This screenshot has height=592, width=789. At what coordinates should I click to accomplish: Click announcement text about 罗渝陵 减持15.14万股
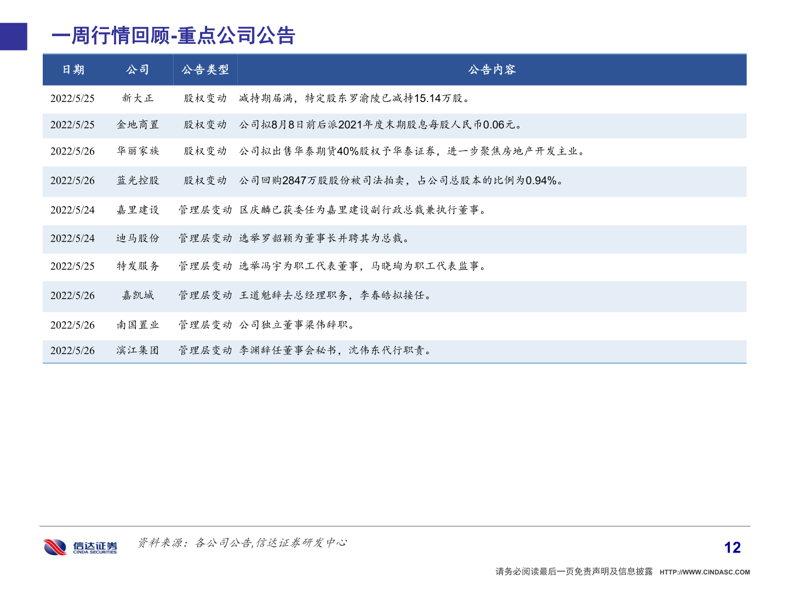click(354, 98)
